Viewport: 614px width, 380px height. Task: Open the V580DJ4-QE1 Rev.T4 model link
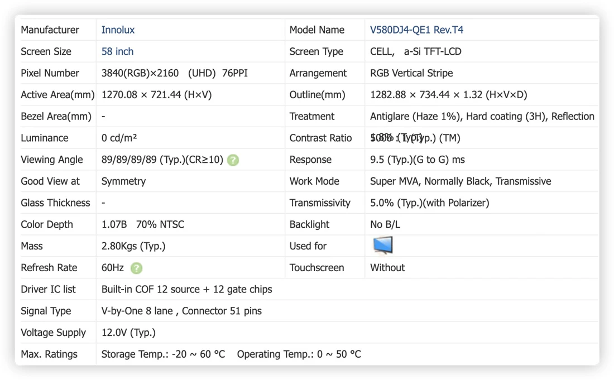click(416, 30)
